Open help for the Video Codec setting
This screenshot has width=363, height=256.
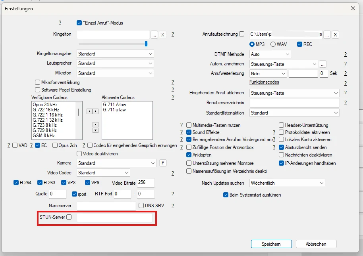point(173,173)
